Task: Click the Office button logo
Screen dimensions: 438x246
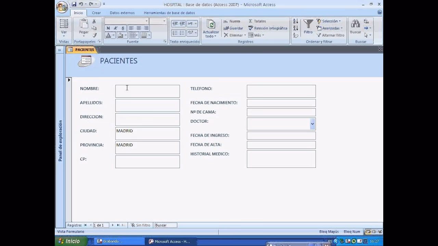Action: 62,6
